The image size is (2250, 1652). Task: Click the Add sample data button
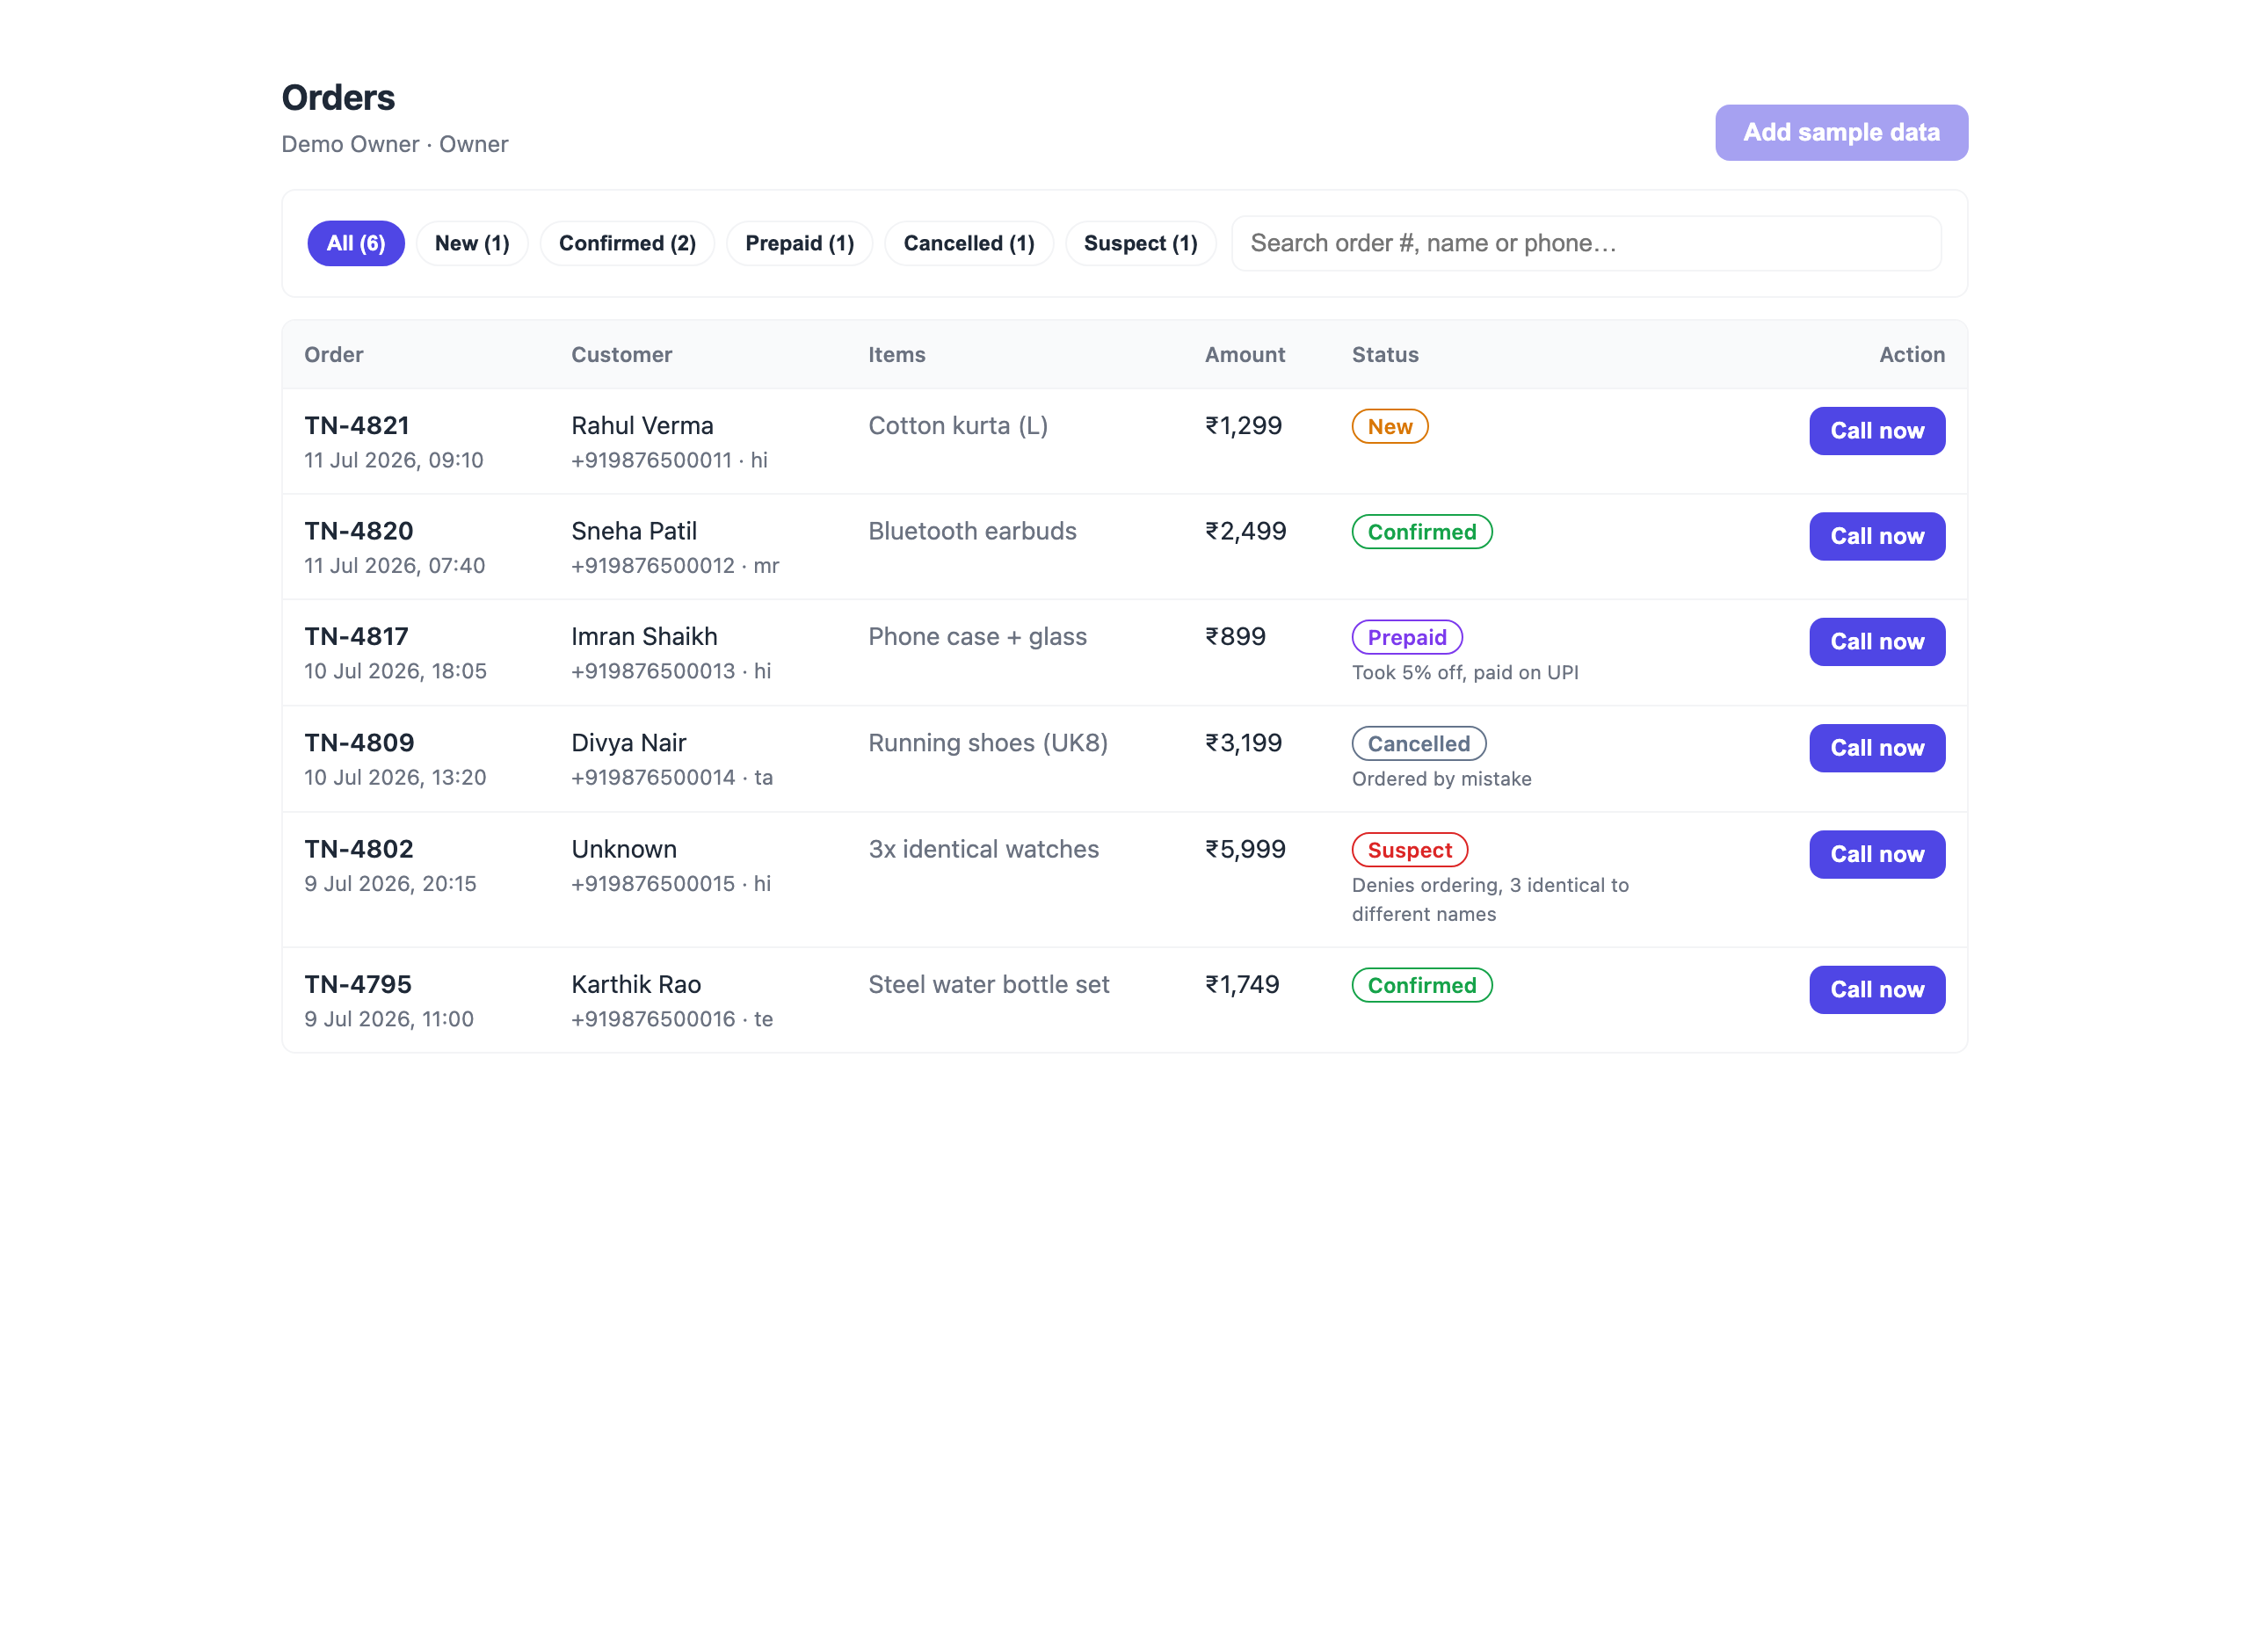point(1841,132)
